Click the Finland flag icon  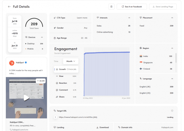click(x=141, y=69)
